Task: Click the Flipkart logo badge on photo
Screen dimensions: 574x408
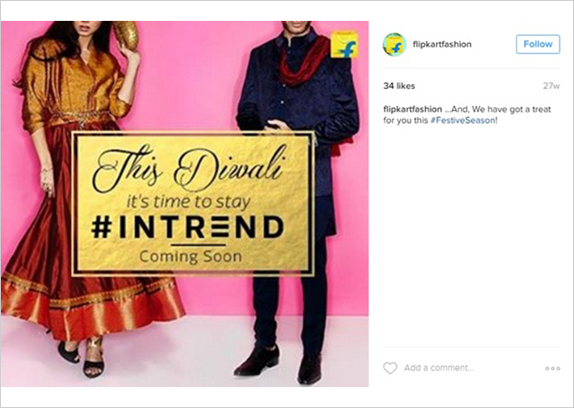Action: (344, 44)
